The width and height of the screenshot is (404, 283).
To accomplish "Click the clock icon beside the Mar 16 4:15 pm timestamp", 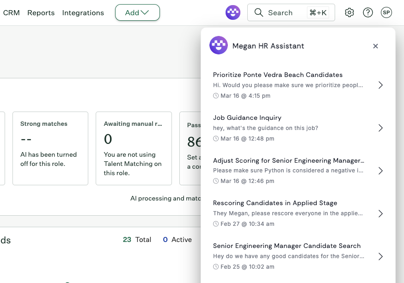I will (215, 95).
